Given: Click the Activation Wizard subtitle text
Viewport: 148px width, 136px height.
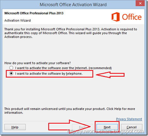Looking at the screenshot, I should (x=18, y=20).
